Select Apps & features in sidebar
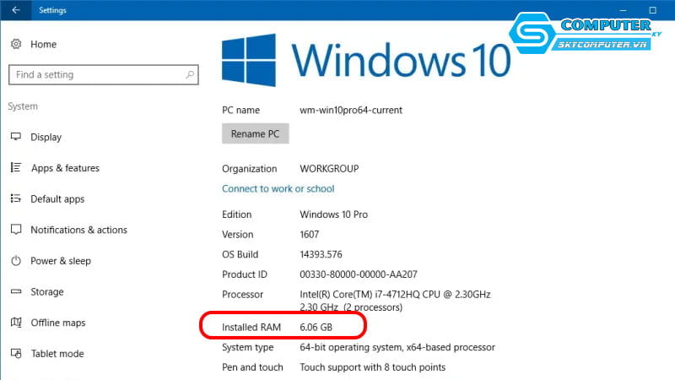The width and height of the screenshot is (675, 380). pos(65,168)
